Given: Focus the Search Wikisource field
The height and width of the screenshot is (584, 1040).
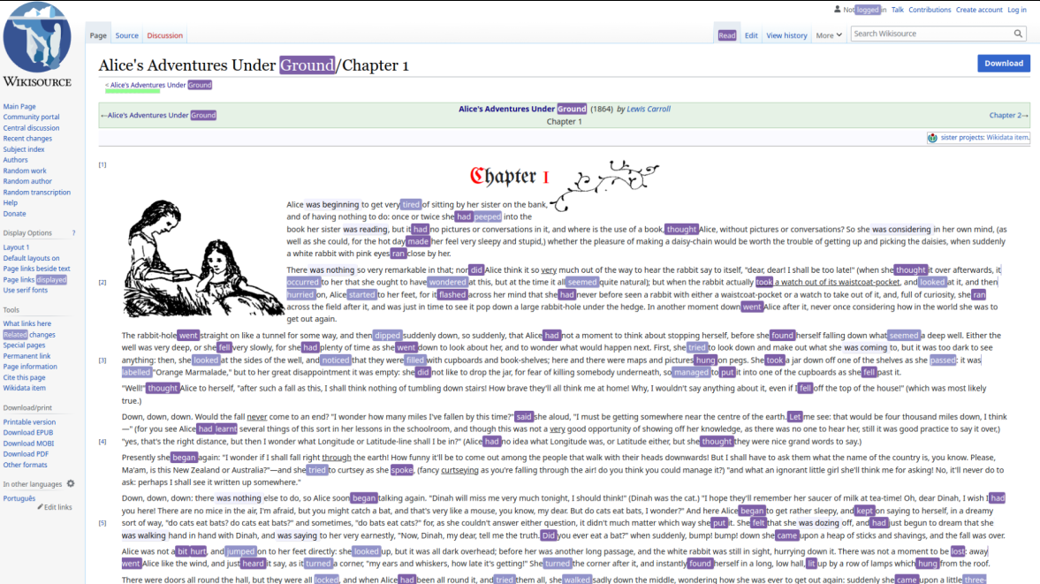Looking at the screenshot, I should tap(931, 34).
